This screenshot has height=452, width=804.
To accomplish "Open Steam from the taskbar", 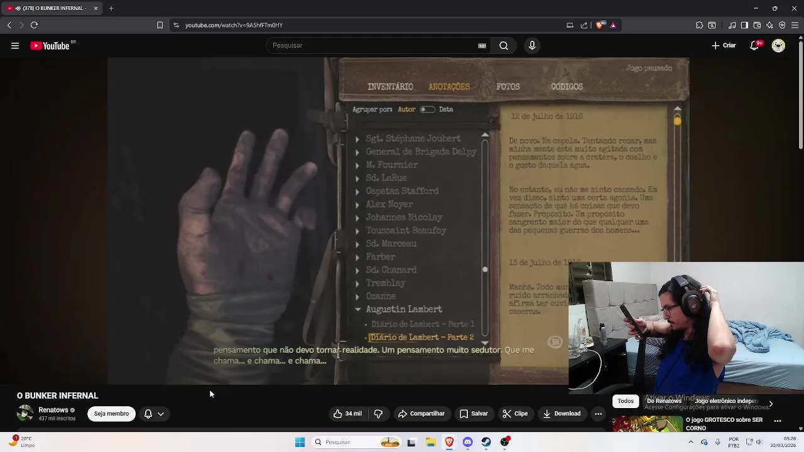I will coord(486,442).
